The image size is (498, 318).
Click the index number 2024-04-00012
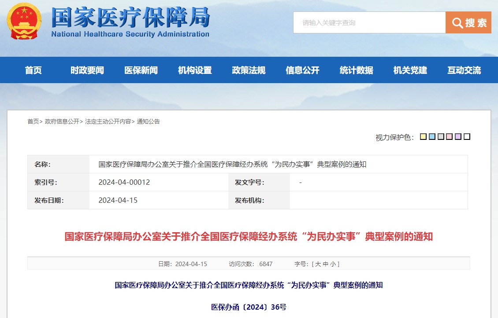click(124, 182)
